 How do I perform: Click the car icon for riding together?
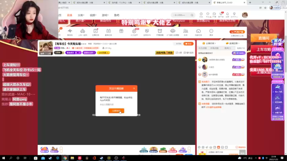pyautogui.click(x=83, y=32)
